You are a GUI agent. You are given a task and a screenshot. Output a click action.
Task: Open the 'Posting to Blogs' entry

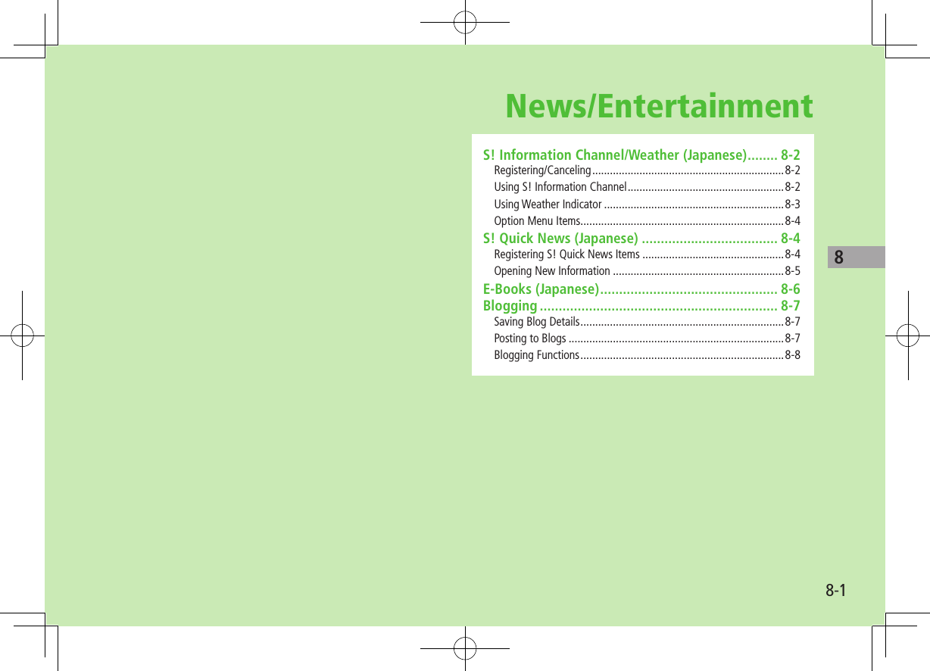click(x=647, y=338)
